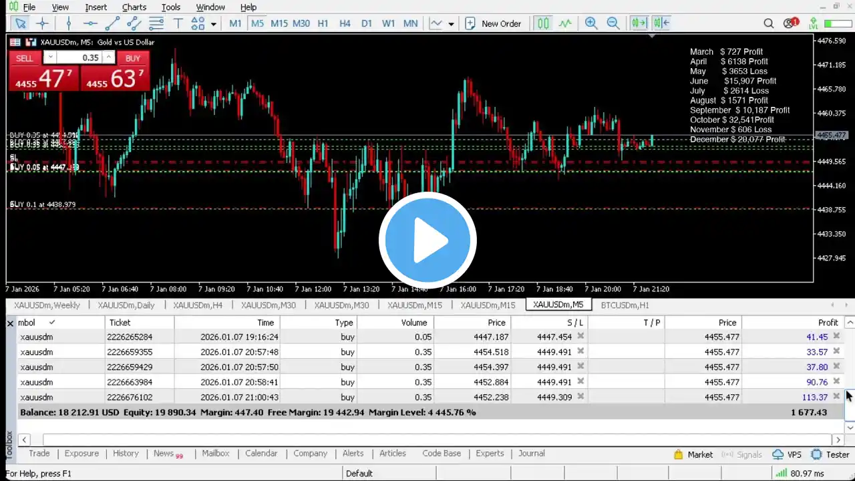Viewport: 855px width, 481px height.
Task: Switch chart to M5 timeframe
Action: pyautogui.click(x=257, y=23)
